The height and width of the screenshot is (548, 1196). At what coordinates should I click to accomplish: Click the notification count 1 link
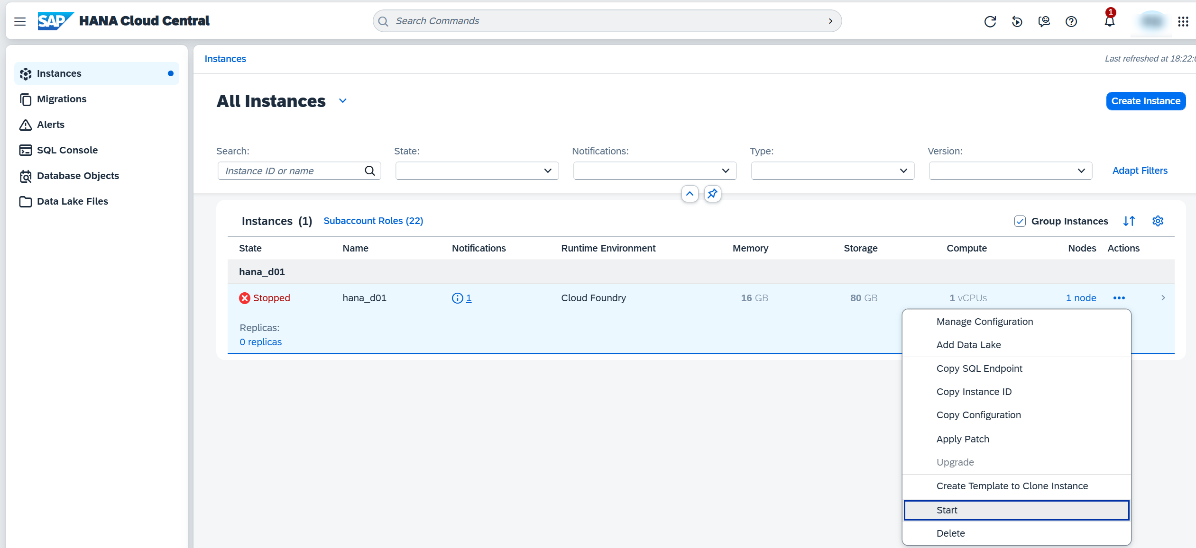(469, 298)
